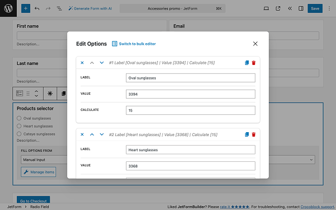Click the Radio Field breadcrumb
The image size is (336, 210).
click(x=39, y=207)
